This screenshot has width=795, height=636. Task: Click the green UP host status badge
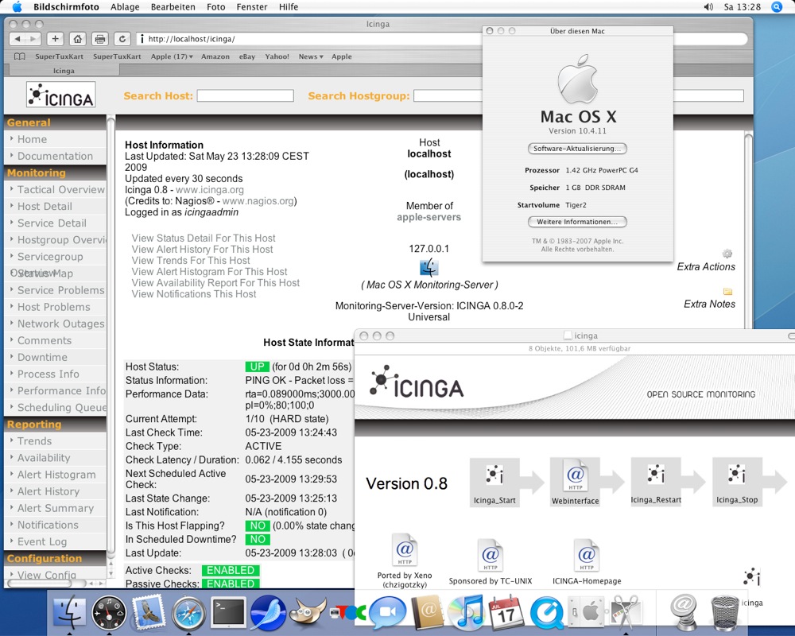257,366
